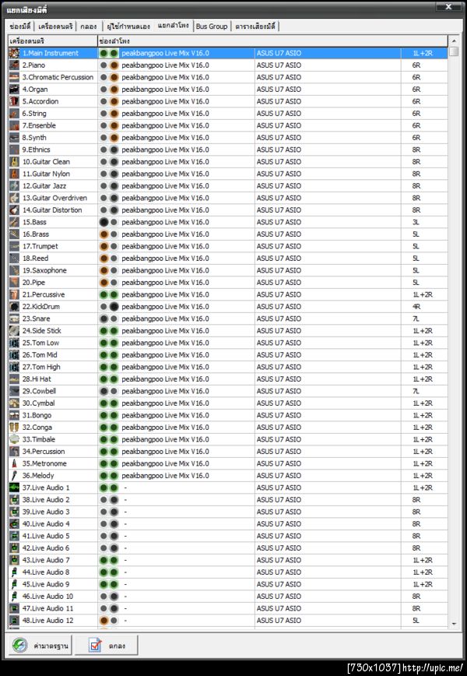Select the Guitar Clean icon
The image size is (467, 676).
(x=14, y=162)
